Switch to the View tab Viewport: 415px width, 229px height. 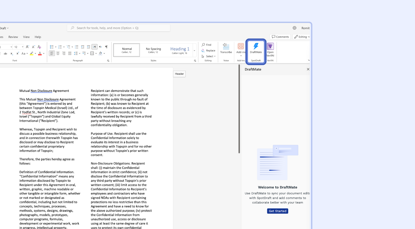point(26,37)
